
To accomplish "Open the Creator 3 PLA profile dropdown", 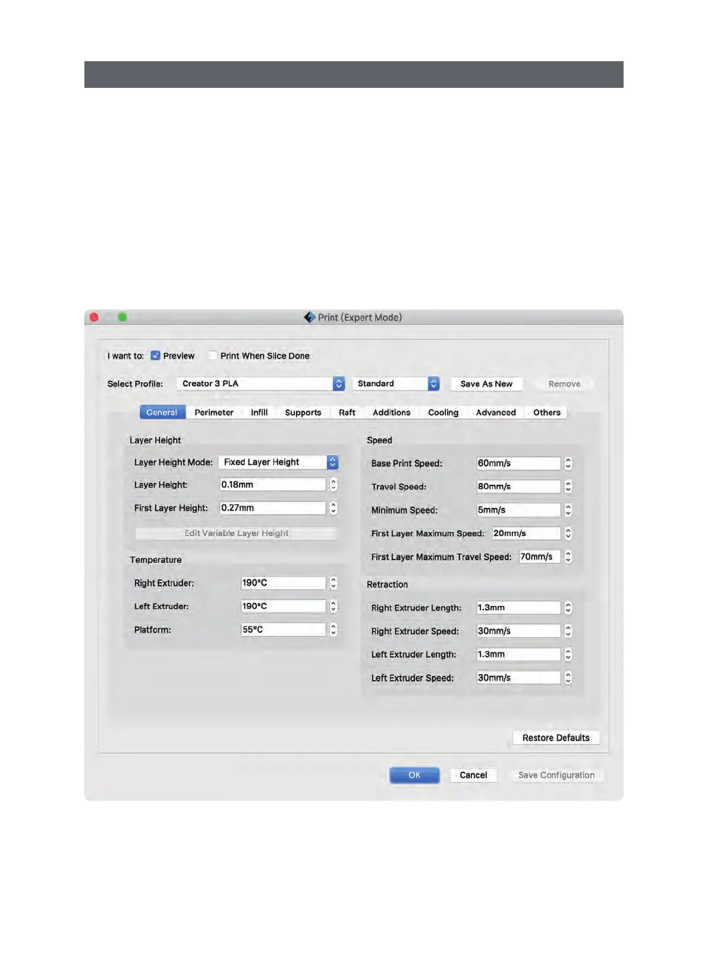I will coord(260,384).
